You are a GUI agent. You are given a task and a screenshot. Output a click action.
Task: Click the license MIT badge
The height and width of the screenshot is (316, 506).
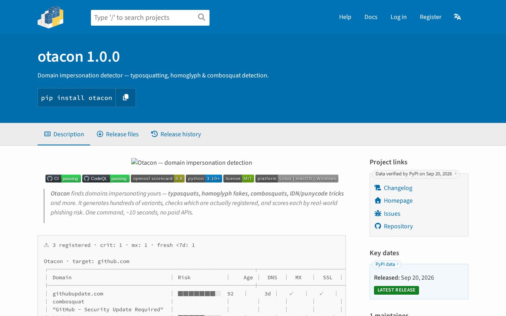(239, 179)
